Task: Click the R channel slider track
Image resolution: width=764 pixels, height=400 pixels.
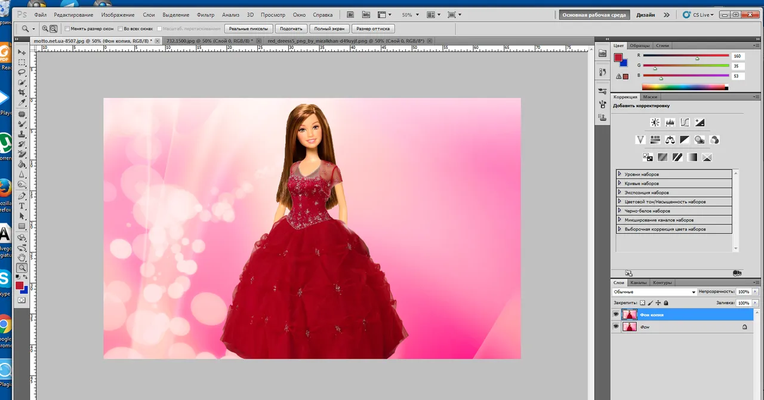Action: [x=686, y=56]
